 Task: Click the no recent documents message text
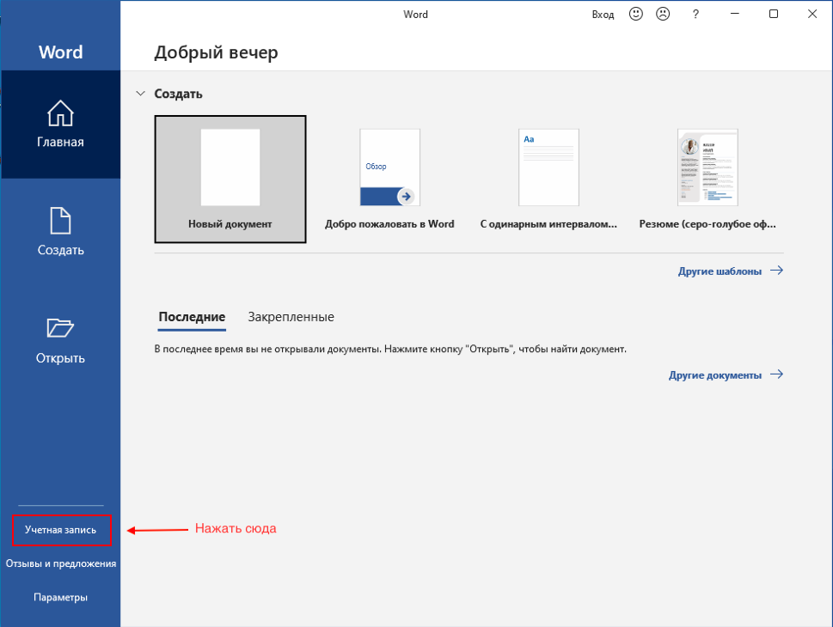pos(390,350)
